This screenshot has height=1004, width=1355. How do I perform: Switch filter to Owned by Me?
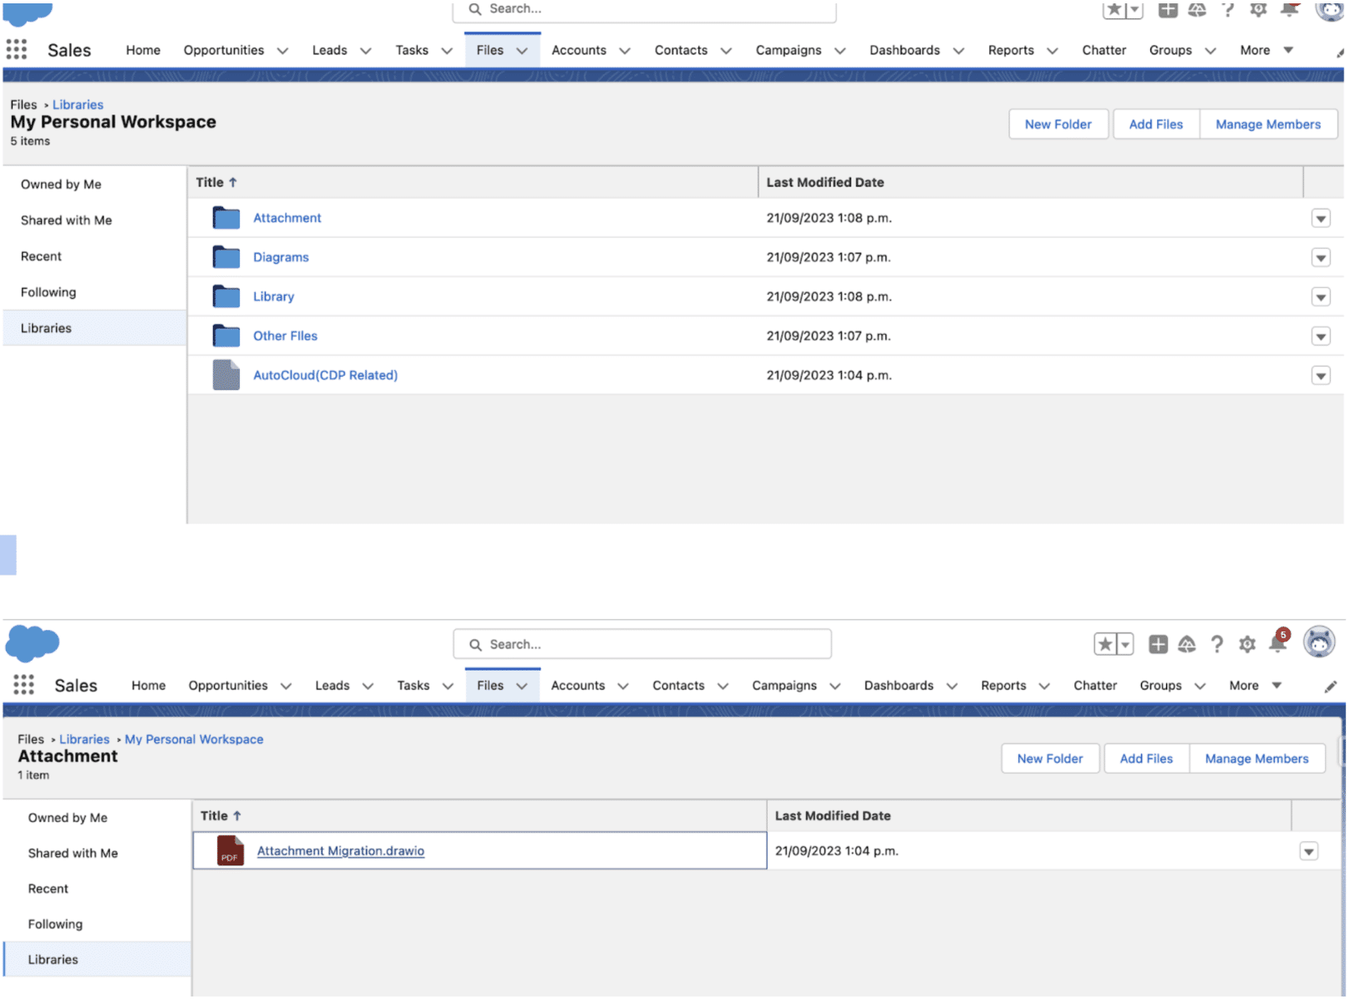pyautogui.click(x=61, y=184)
